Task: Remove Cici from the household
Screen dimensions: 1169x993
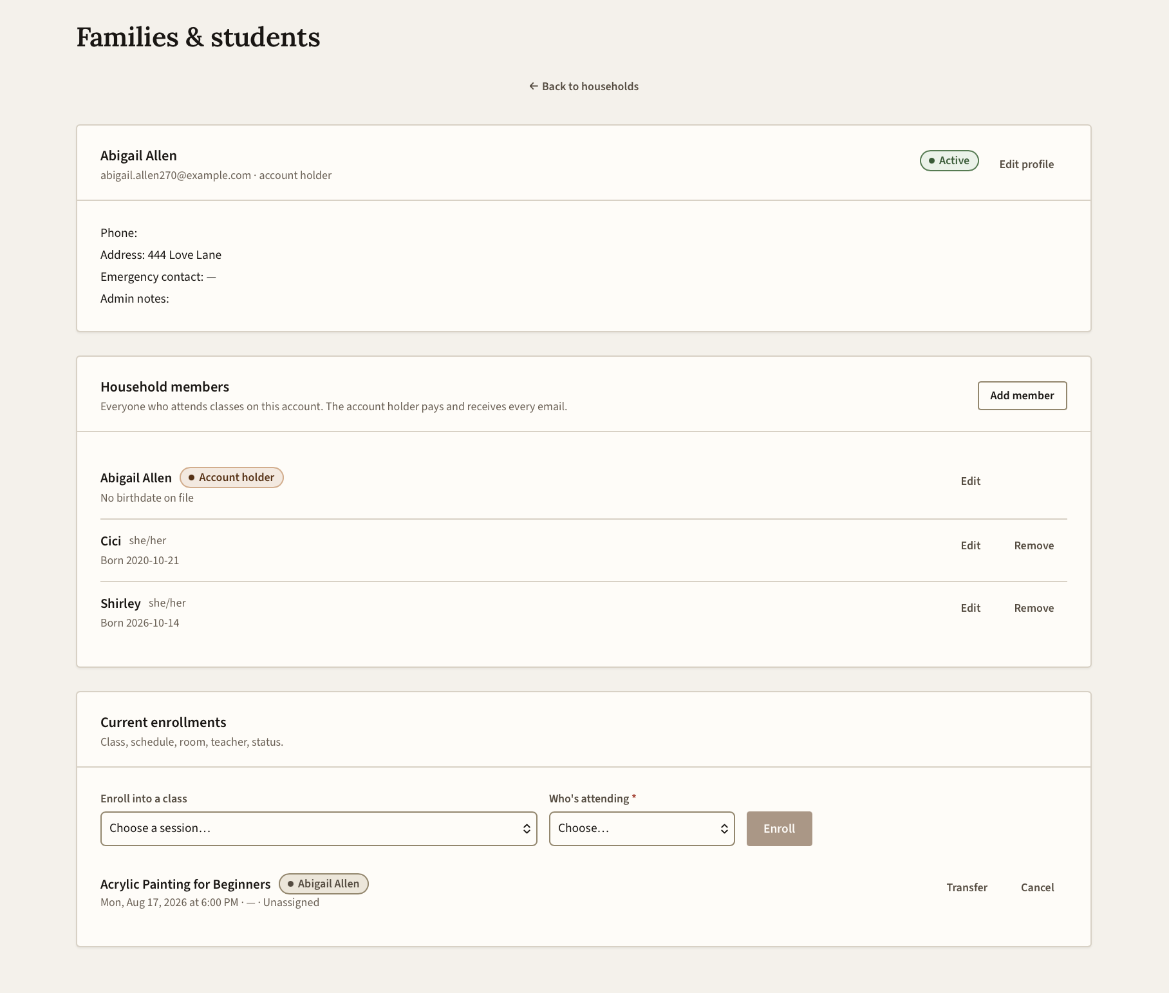Action: (x=1034, y=545)
